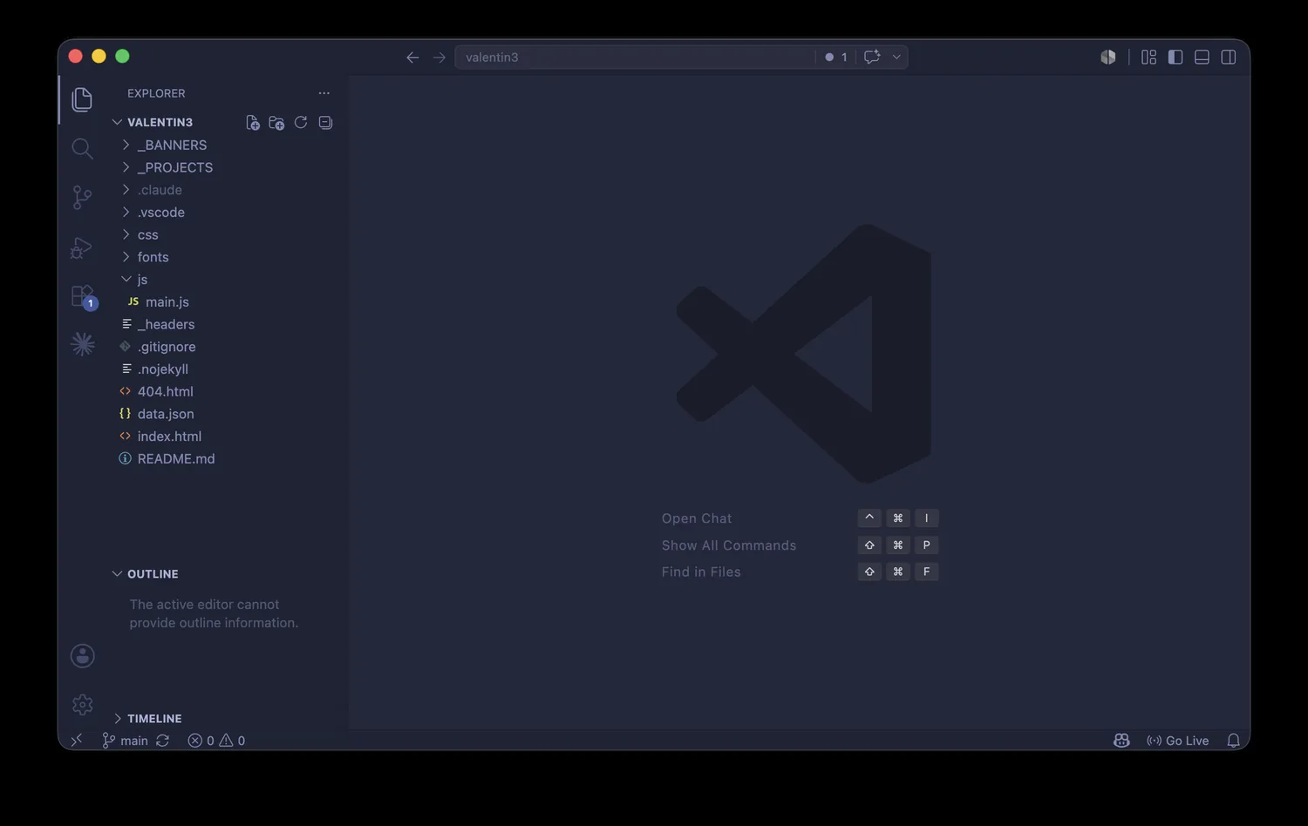Expand the css folder
This screenshot has width=1308, height=826.
tap(147, 235)
